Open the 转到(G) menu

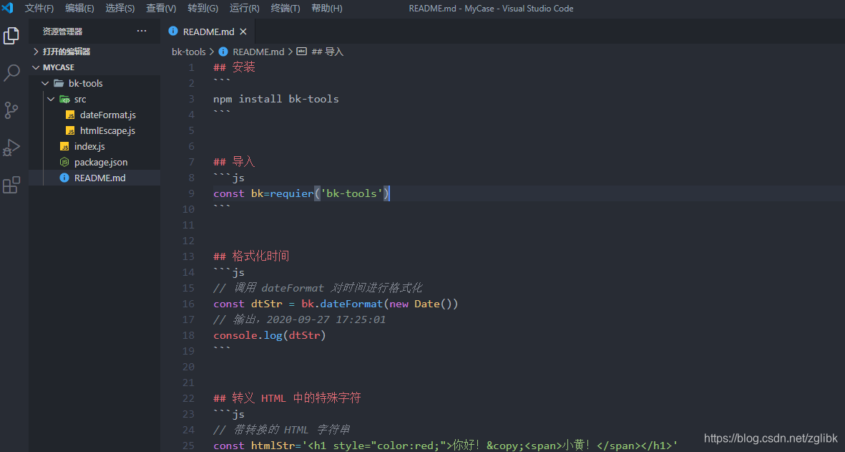[x=203, y=8]
